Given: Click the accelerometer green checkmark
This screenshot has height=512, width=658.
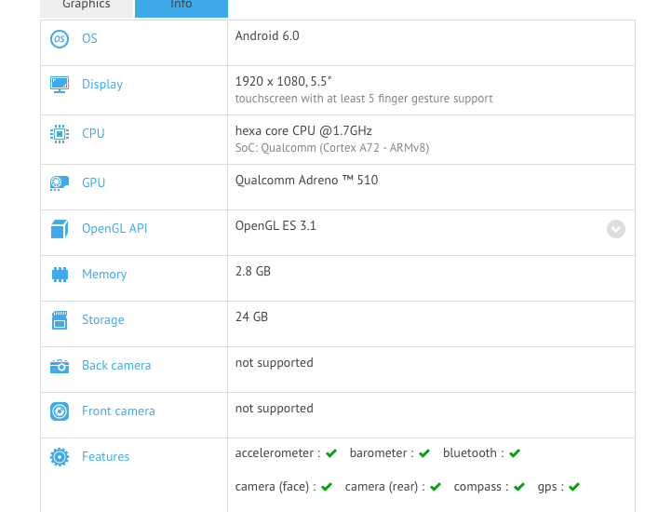Looking at the screenshot, I should (x=331, y=453).
